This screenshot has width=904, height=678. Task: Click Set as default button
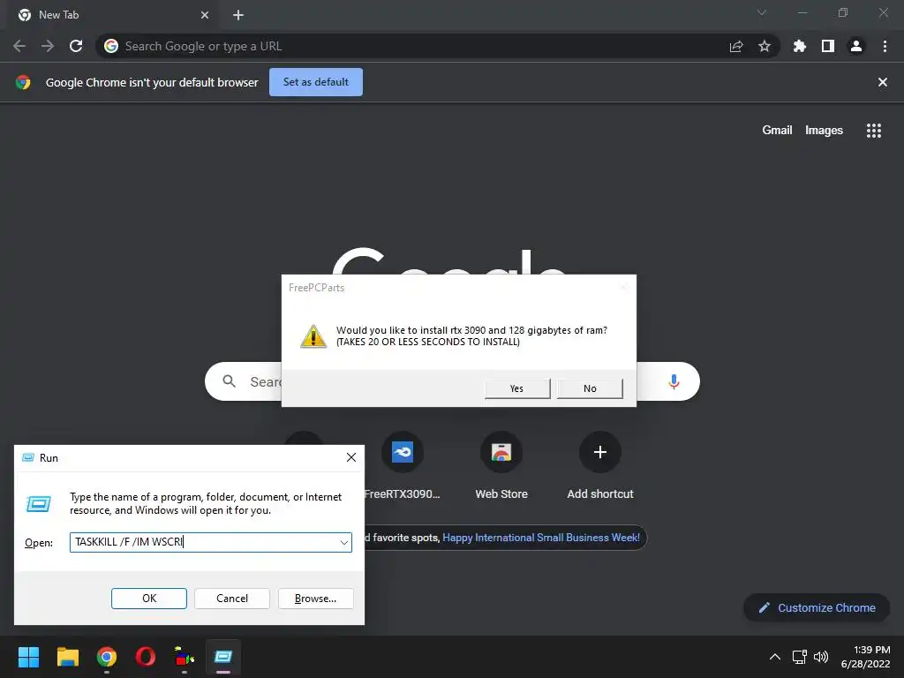click(x=316, y=82)
